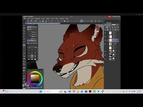Viewport: 143px width, 107px height.
Task: Select the highlighted brush size preset
Action: pos(32,56)
